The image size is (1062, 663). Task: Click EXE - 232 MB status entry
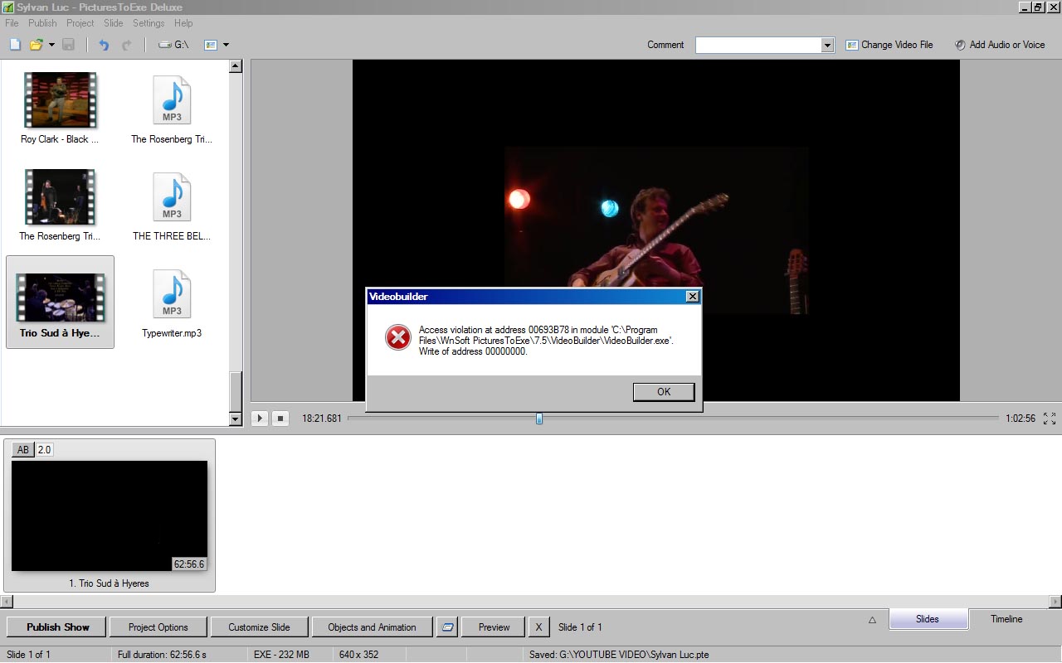[x=281, y=655]
